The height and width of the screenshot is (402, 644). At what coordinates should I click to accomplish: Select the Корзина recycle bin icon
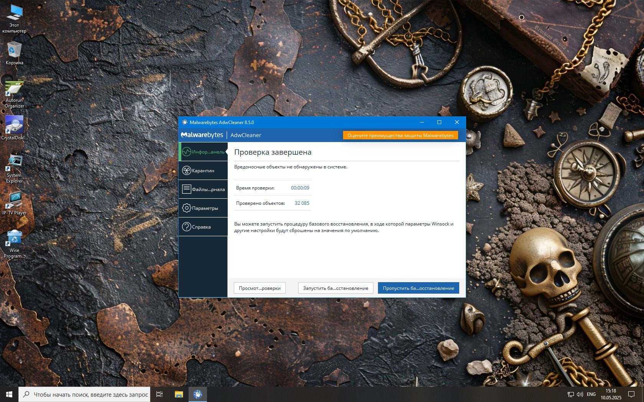click(x=14, y=53)
